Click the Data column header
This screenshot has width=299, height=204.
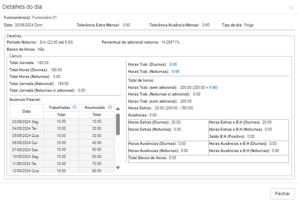[26, 111]
